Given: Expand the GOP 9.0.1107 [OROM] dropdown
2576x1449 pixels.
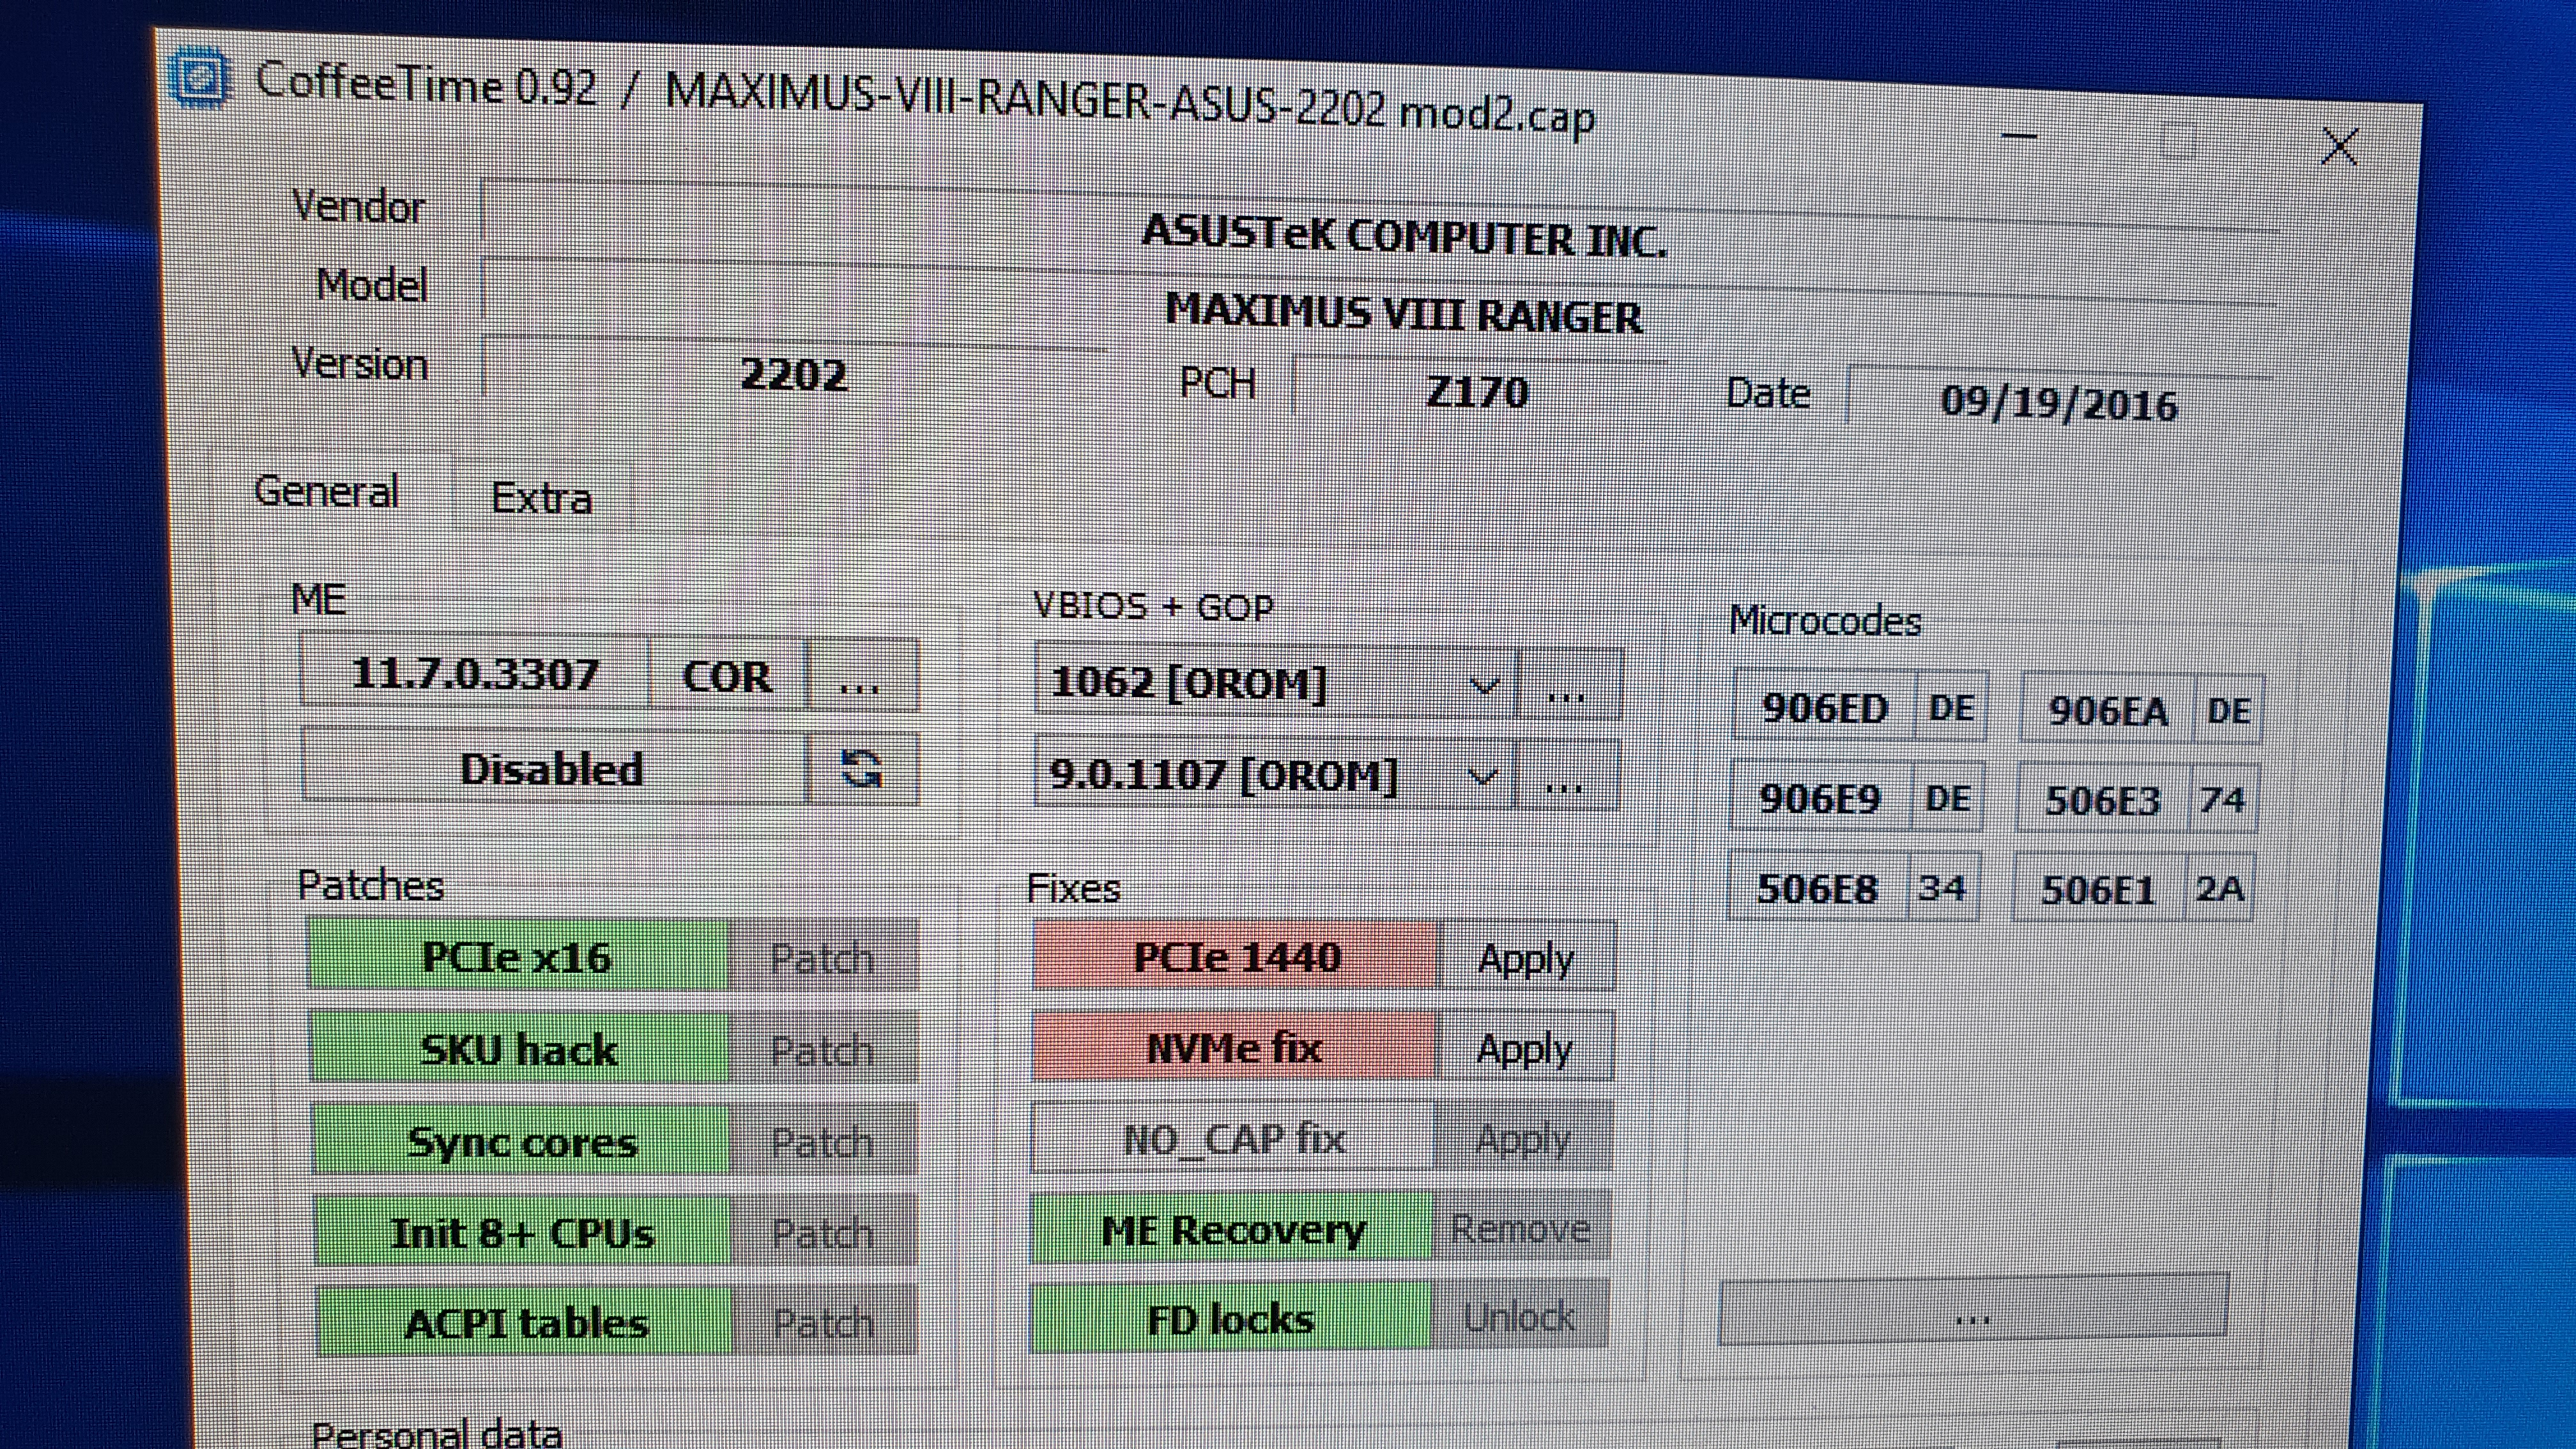Looking at the screenshot, I should coord(1482,777).
